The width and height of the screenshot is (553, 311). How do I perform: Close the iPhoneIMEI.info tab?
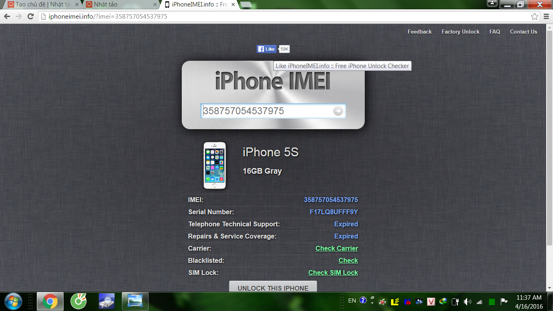[x=233, y=4]
